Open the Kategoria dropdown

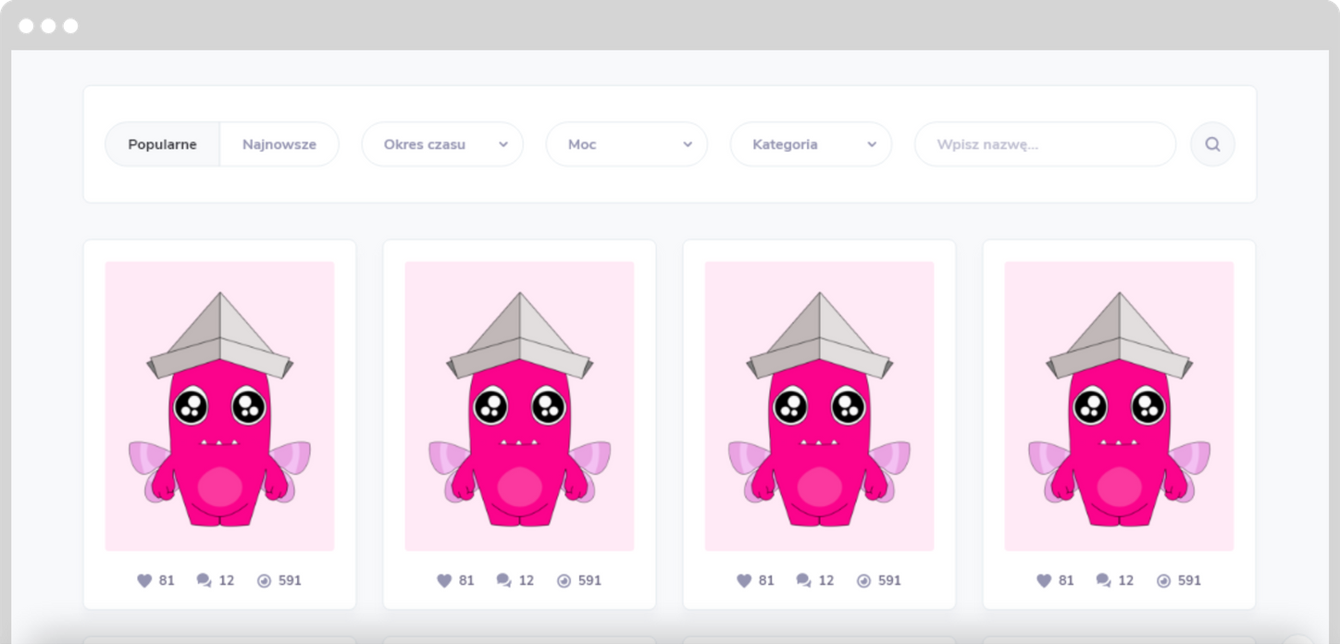coord(811,144)
